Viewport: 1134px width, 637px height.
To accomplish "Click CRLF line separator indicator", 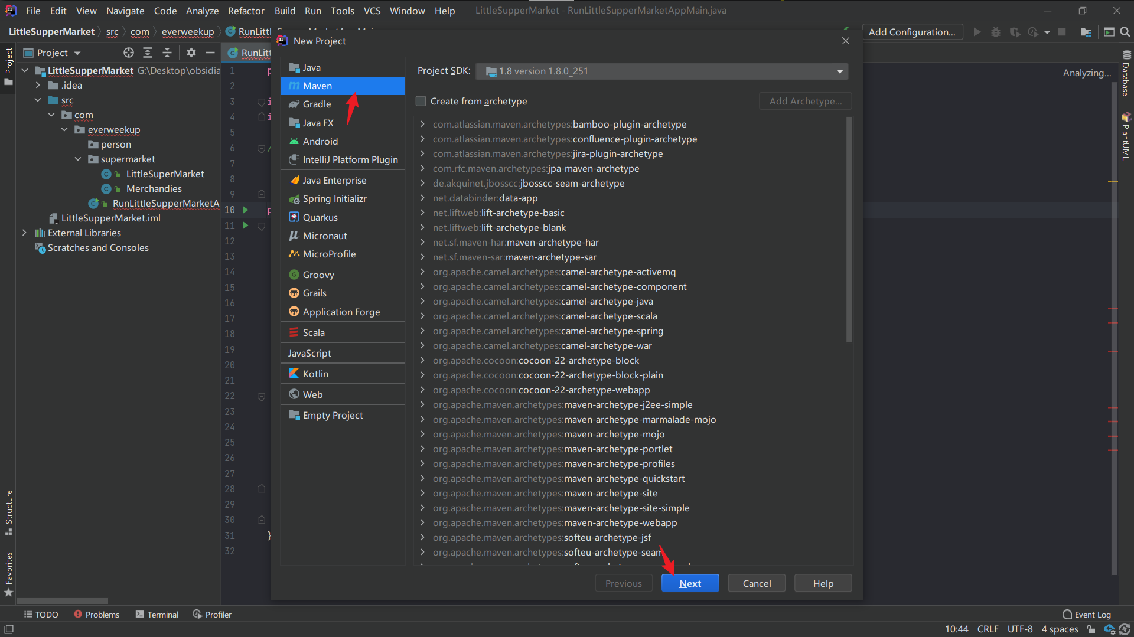I will click(988, 629).
